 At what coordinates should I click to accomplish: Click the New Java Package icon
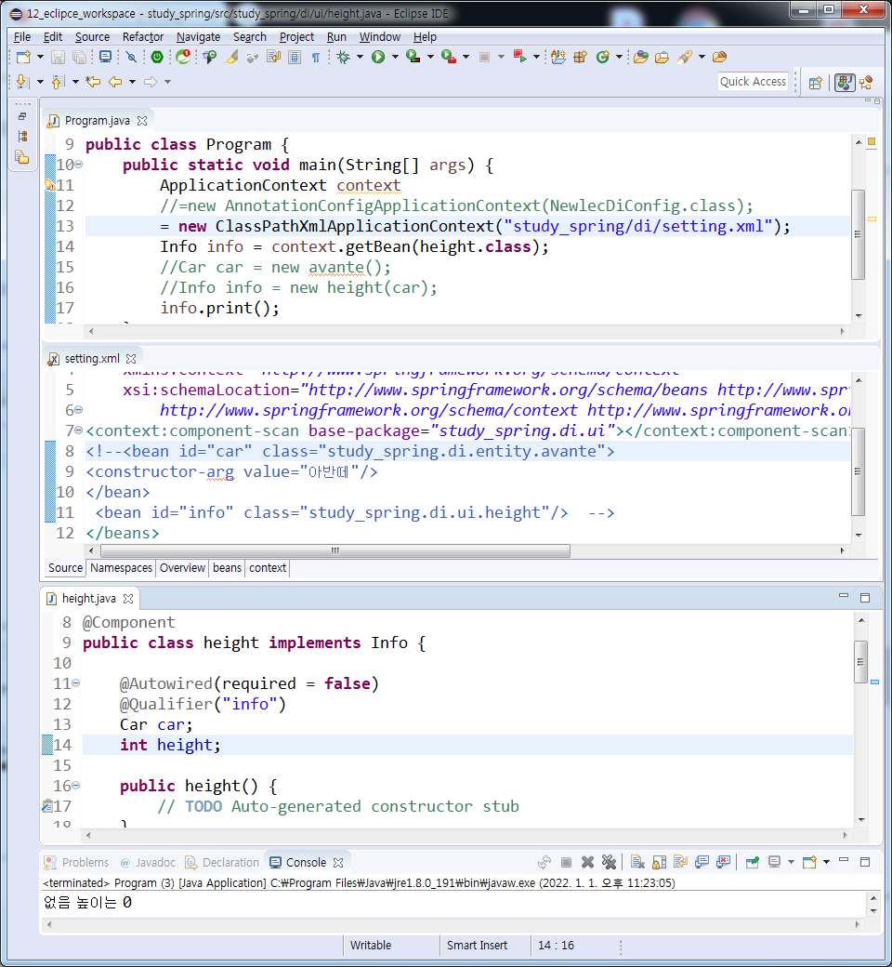[x=580, y=58]
